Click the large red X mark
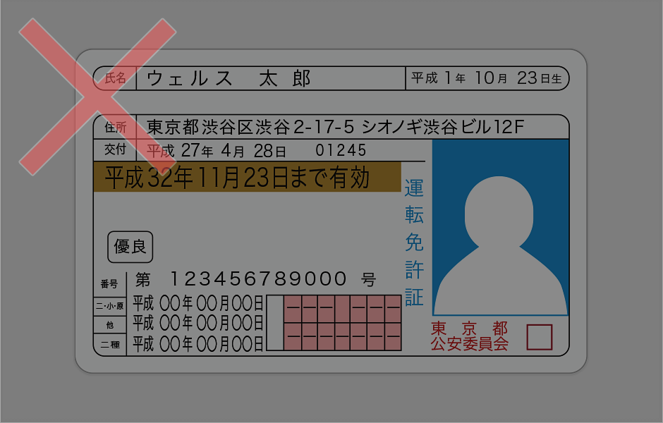 (97, 97)
